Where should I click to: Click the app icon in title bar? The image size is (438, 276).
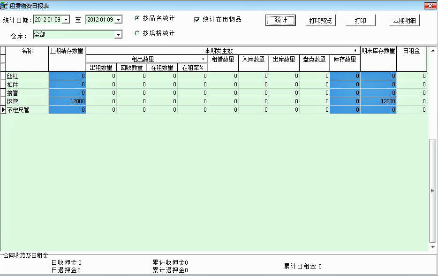(x=4, y=6)
